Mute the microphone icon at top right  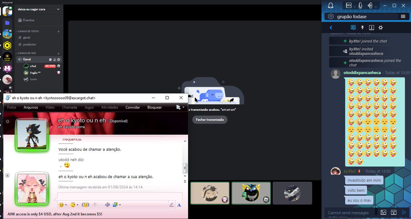(x=360, y=5)
